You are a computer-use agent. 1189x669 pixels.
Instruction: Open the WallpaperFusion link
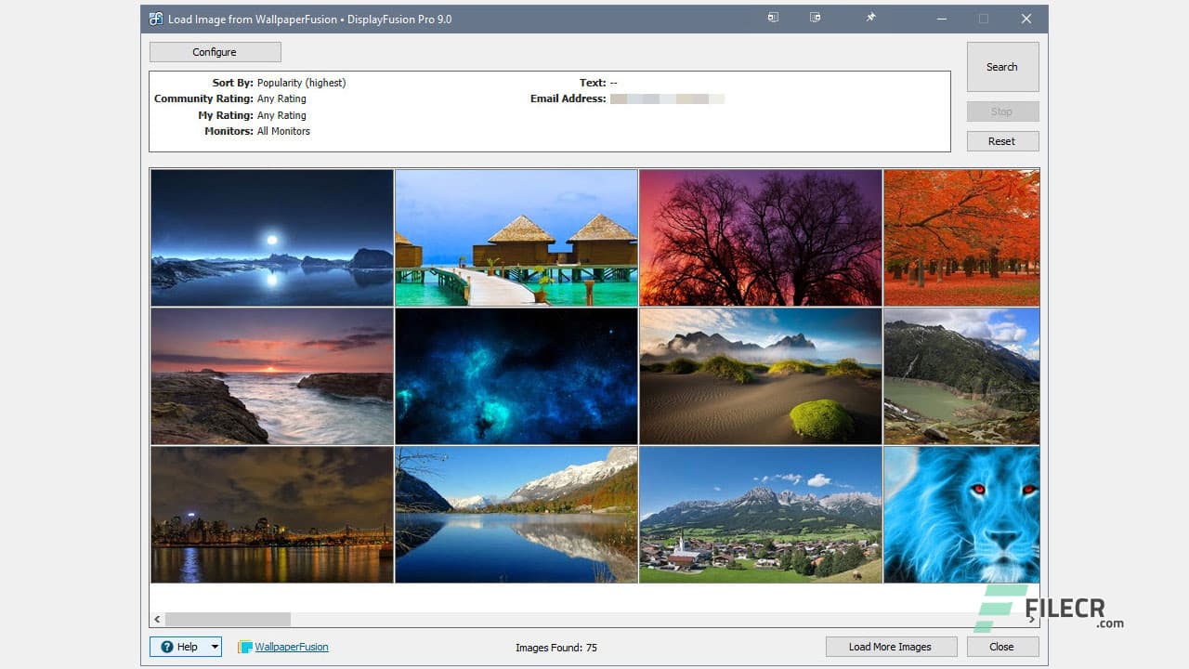[290, 647]
